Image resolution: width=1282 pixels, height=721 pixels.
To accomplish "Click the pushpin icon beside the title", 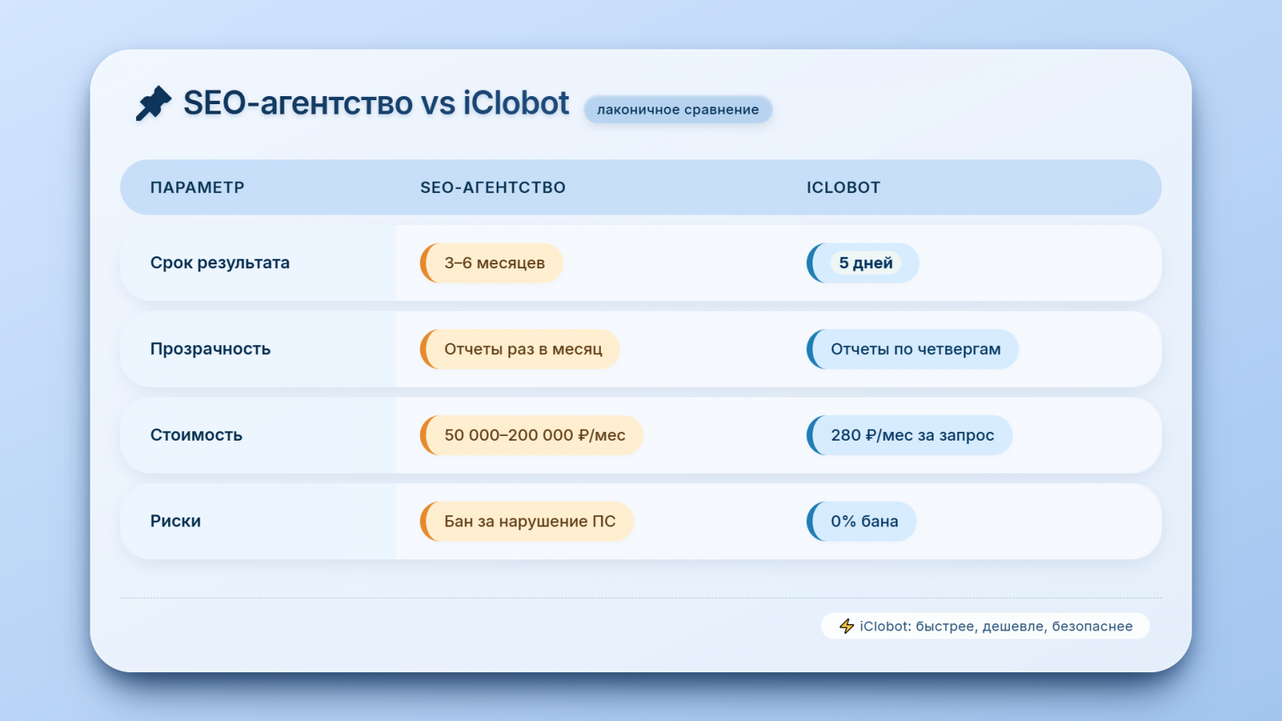I will (154, 103).
